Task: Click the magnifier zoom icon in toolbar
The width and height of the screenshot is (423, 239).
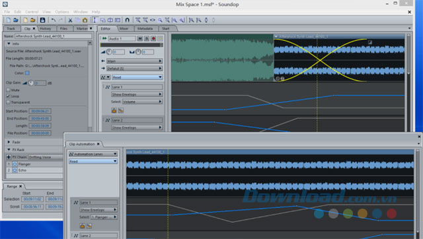Action: 160,20
